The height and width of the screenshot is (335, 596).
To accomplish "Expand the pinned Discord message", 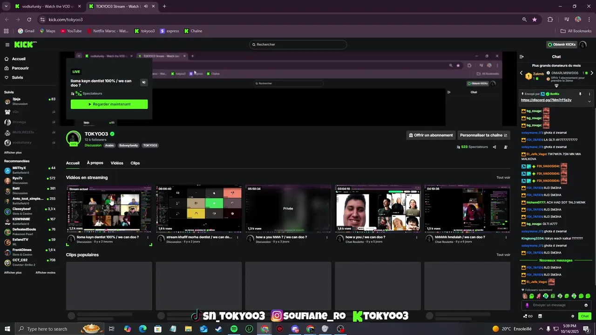I will tap(589, 101).
